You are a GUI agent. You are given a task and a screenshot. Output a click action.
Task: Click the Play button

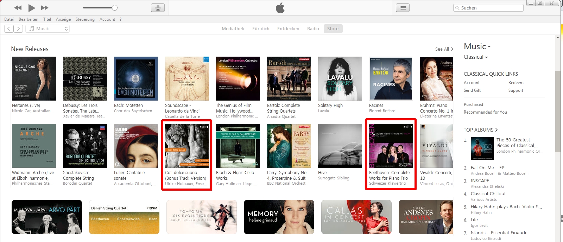[x=32, y=8]
